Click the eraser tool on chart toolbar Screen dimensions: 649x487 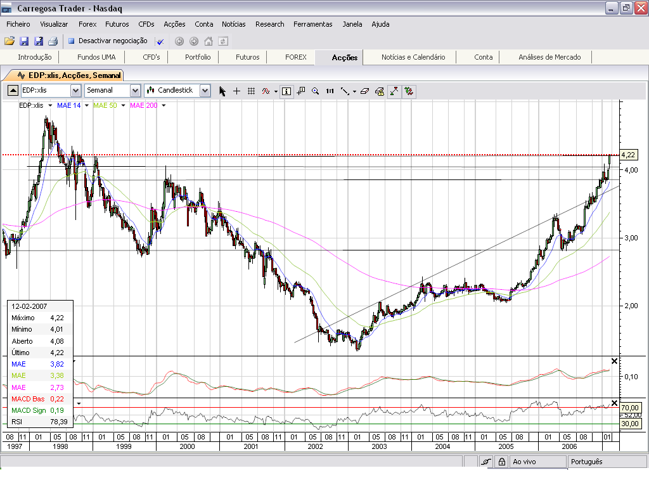point(364,91)
